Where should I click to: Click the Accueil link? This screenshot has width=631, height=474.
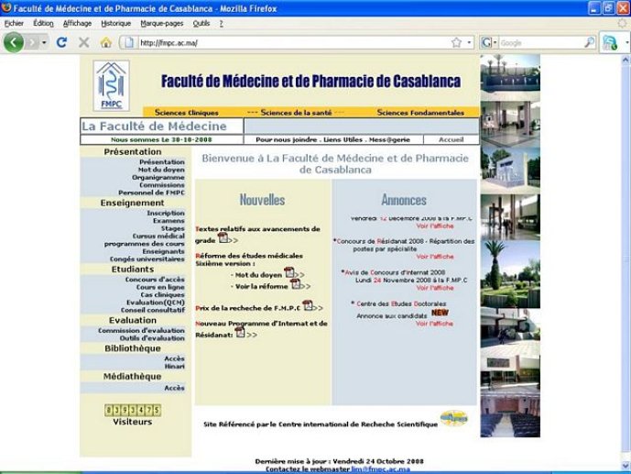click(451, 139)
